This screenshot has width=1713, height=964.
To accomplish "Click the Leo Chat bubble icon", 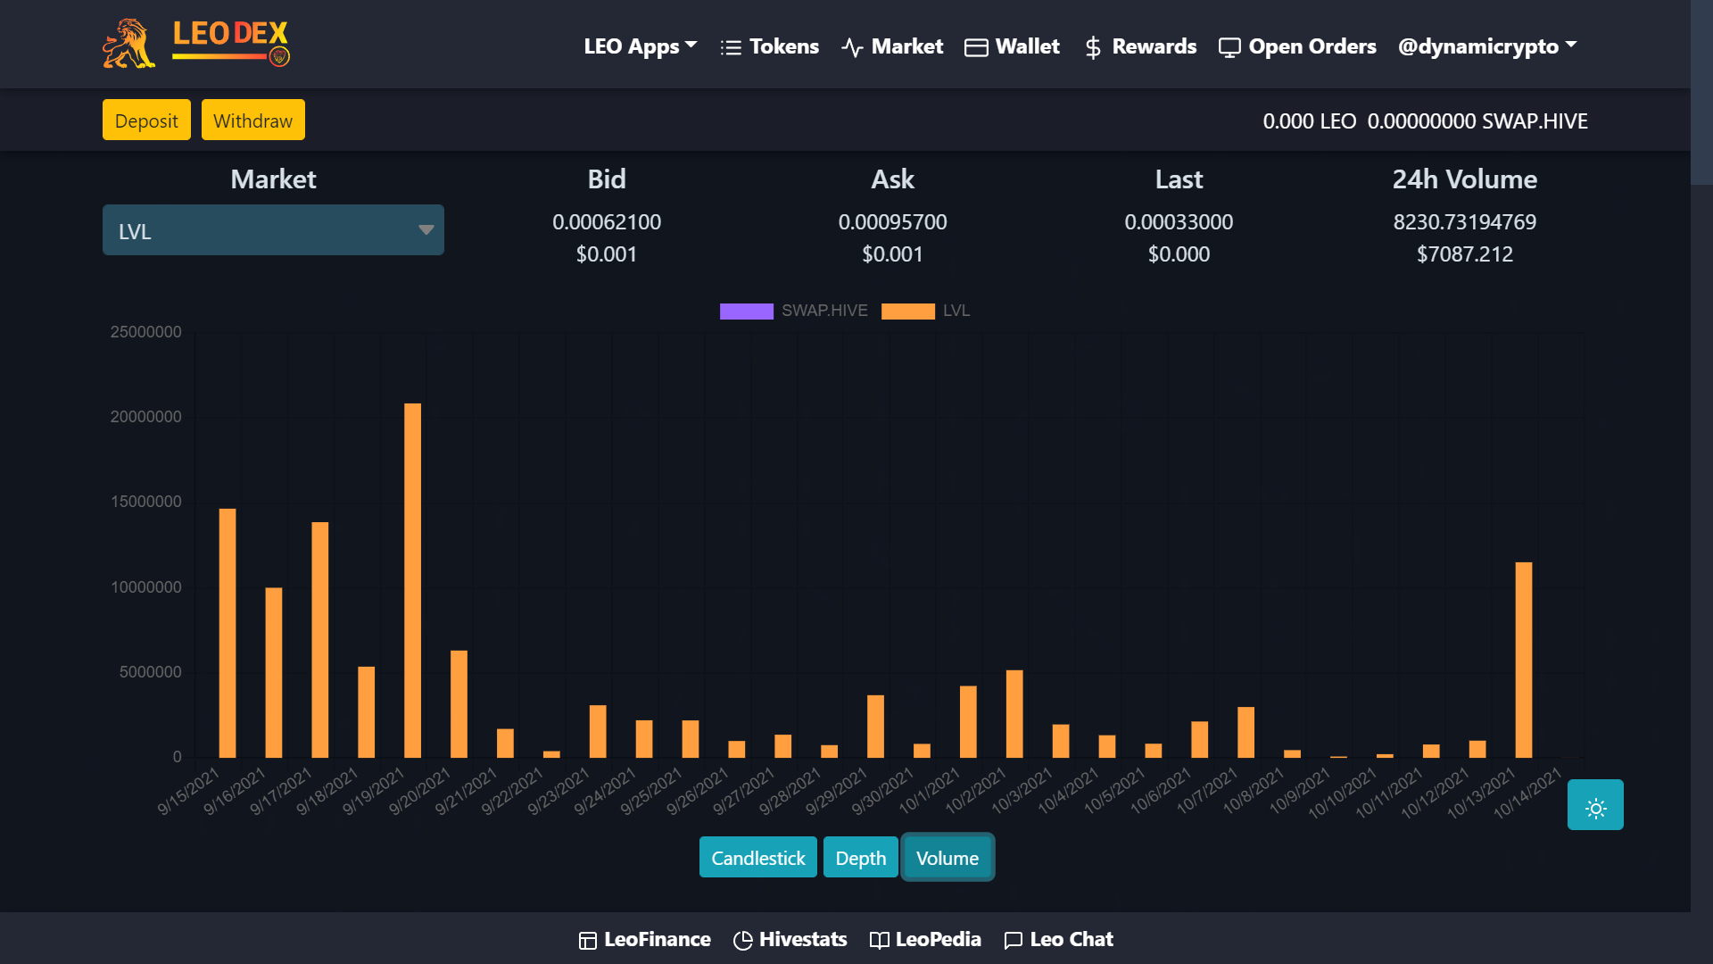I will coord(1013,940).
